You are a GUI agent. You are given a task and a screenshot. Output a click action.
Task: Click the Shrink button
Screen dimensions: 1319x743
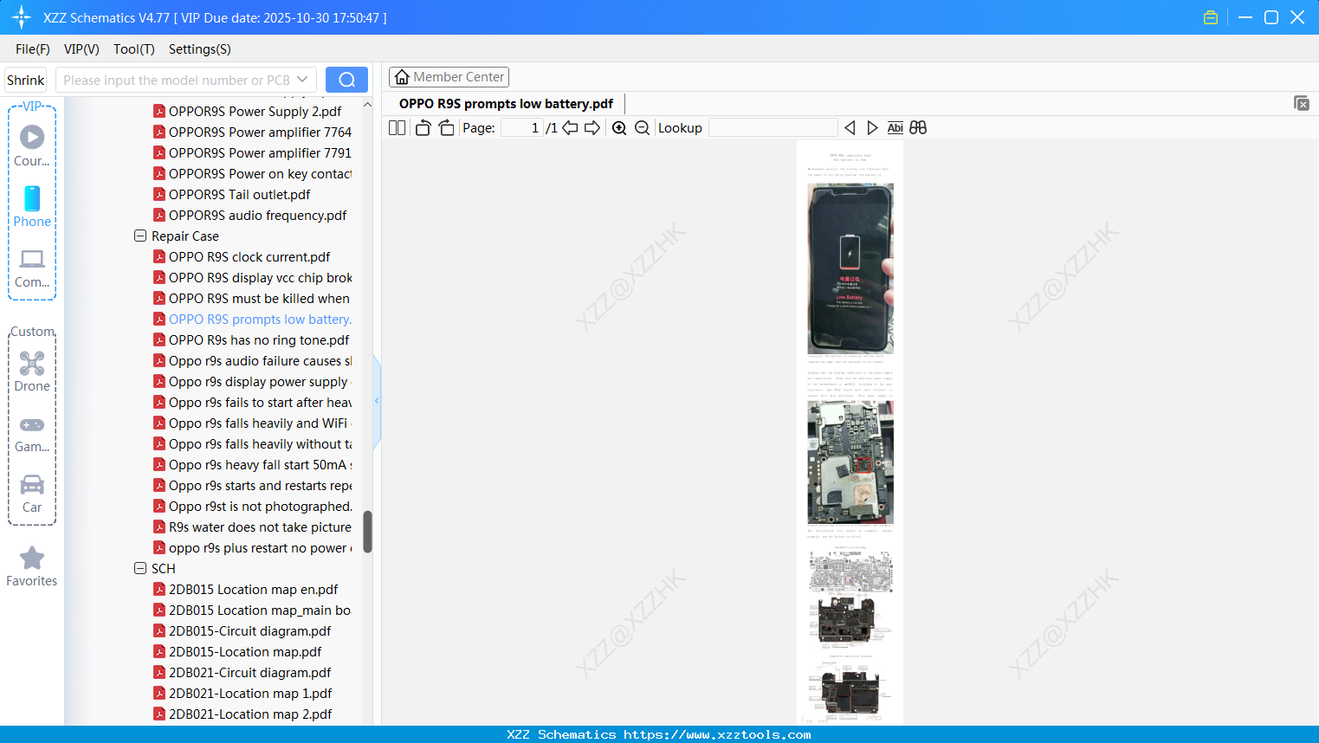click(26, 80)
